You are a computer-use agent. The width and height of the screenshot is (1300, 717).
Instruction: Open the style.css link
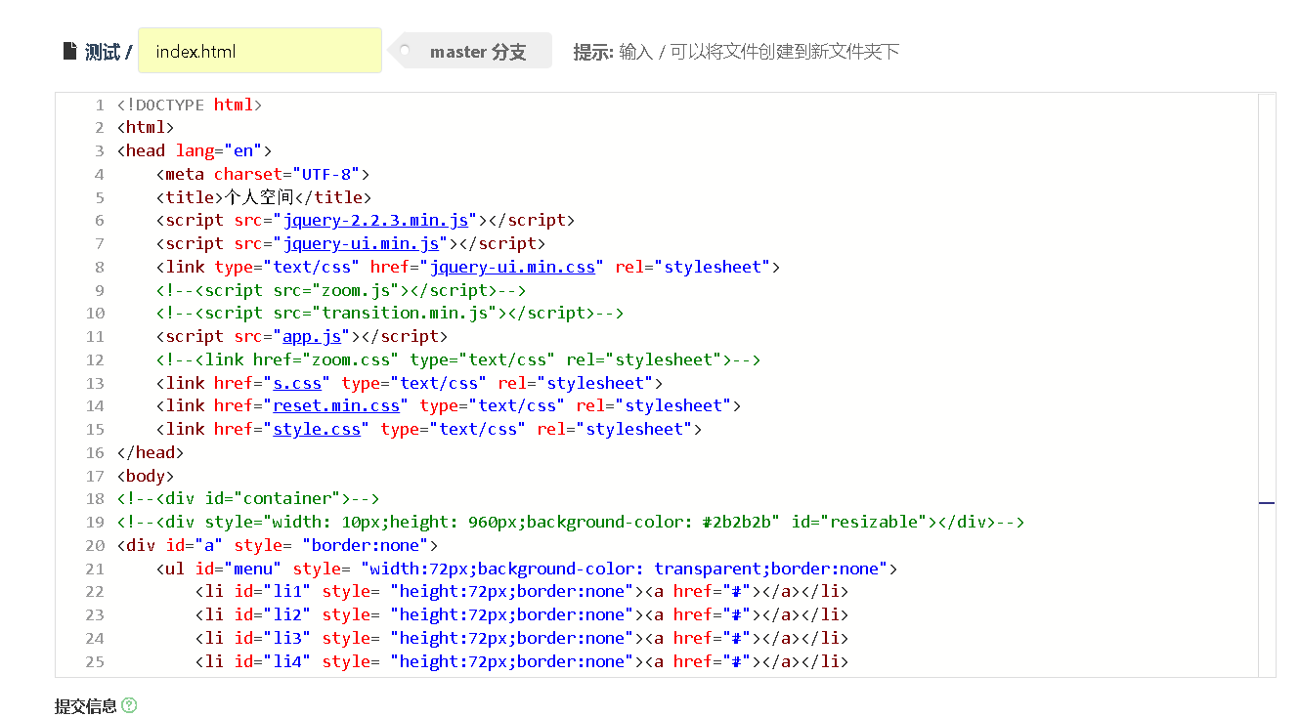317,429
